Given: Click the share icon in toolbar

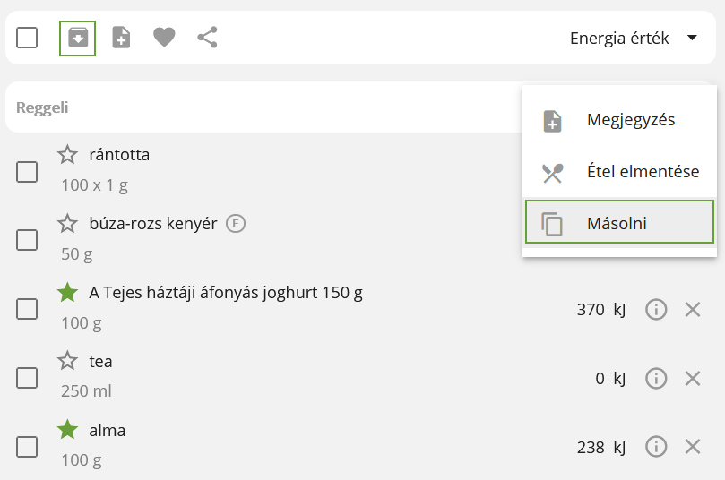Looking at the screenshot, I should [x=207, y=38].
